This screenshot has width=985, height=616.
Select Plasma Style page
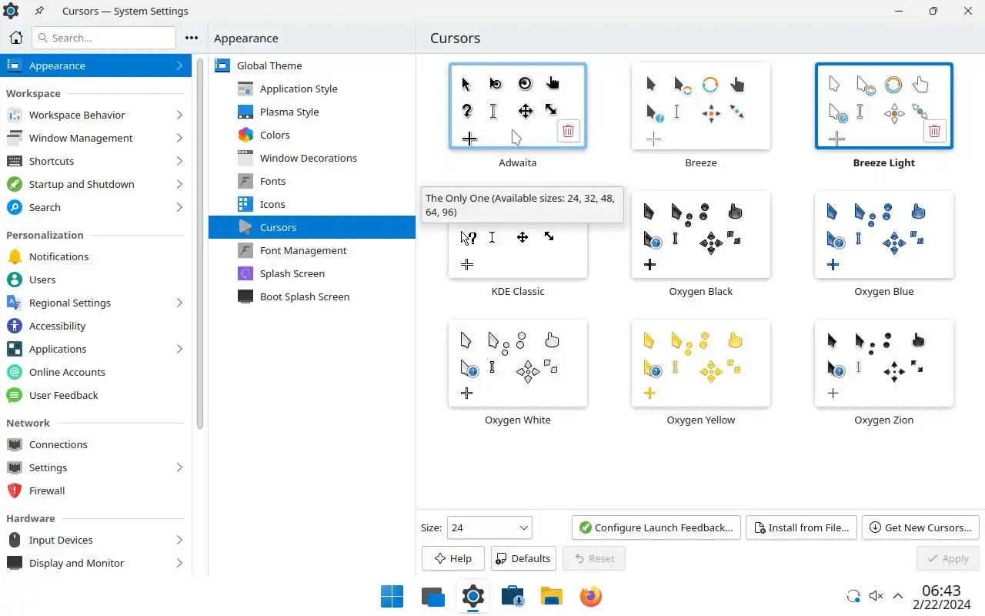(x=312, y=112)
